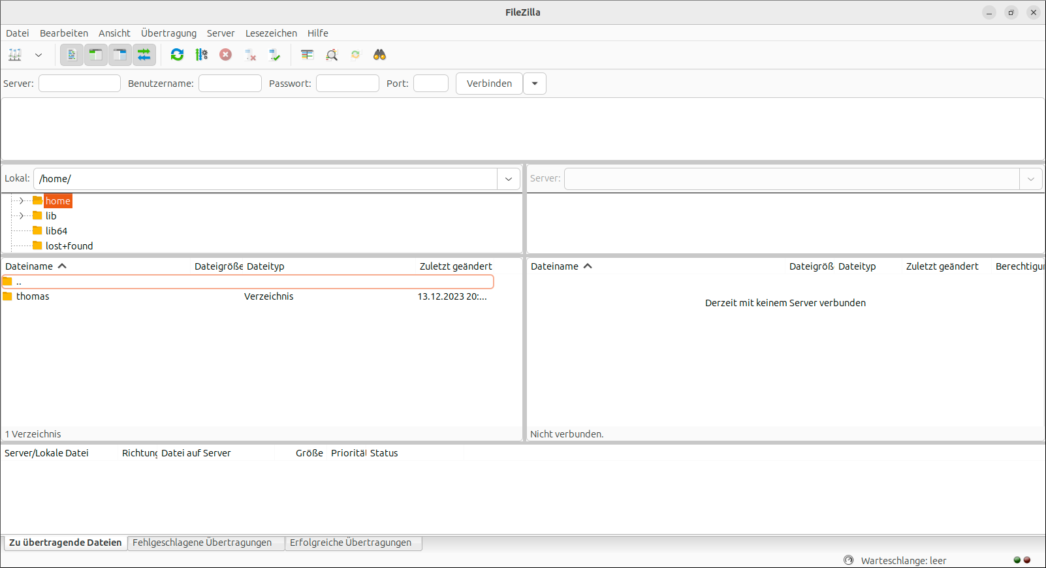Open the Lesezeichen menu

tap(271, 33)
